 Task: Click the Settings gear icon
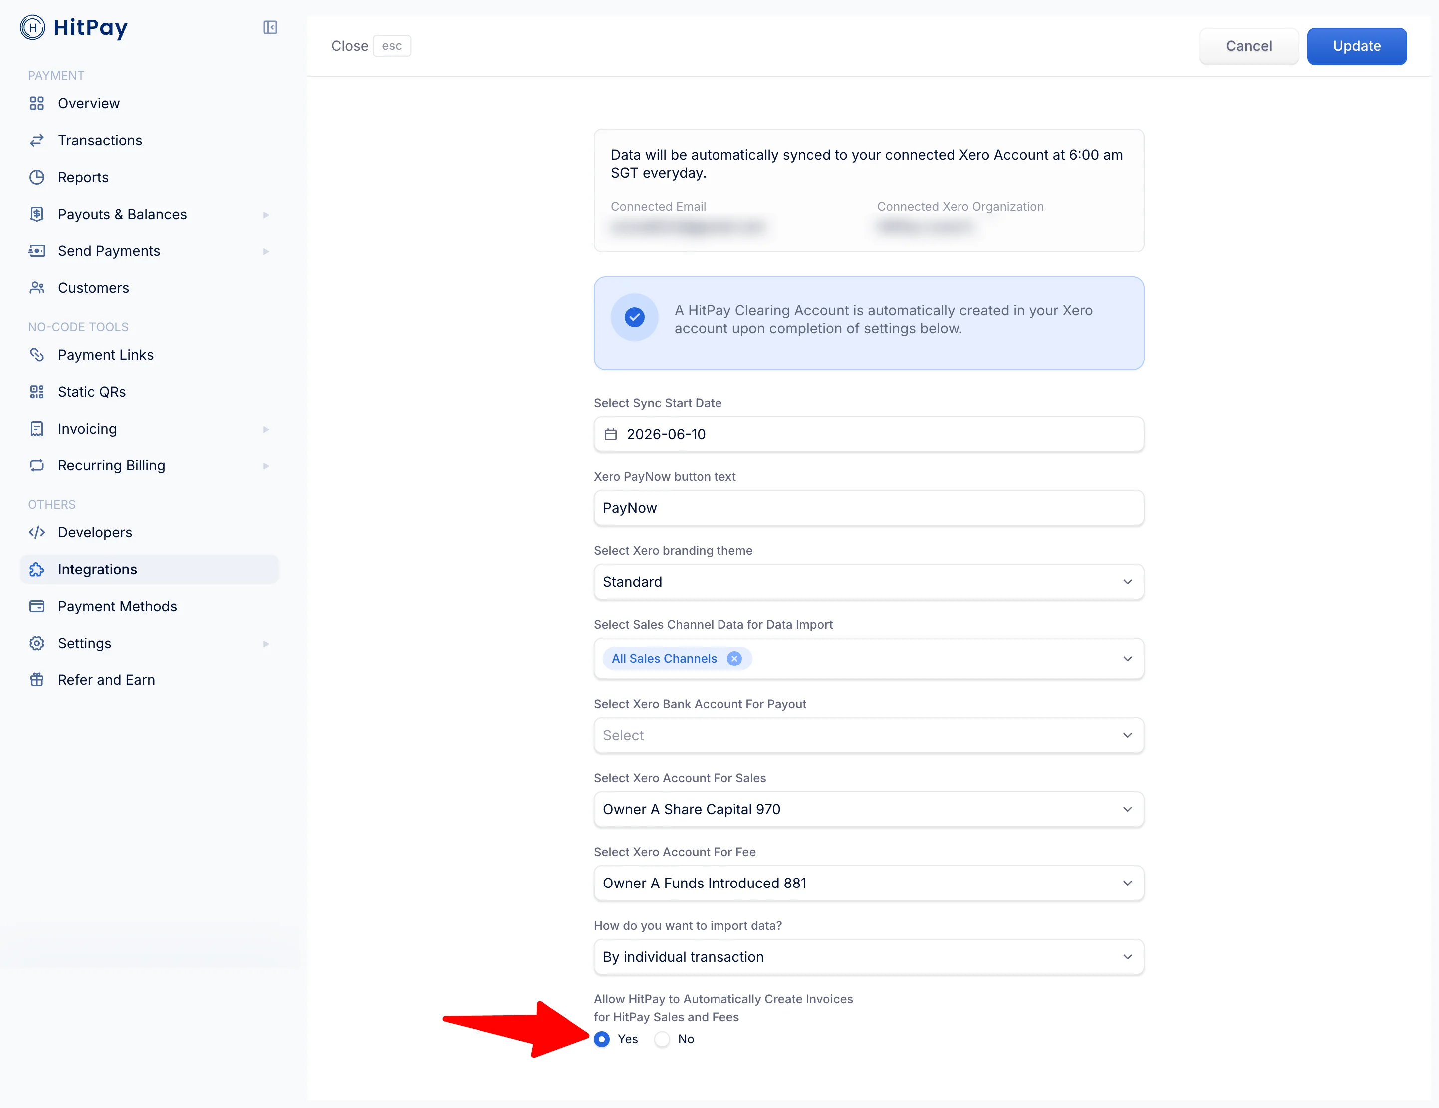[x=37, y=643]
